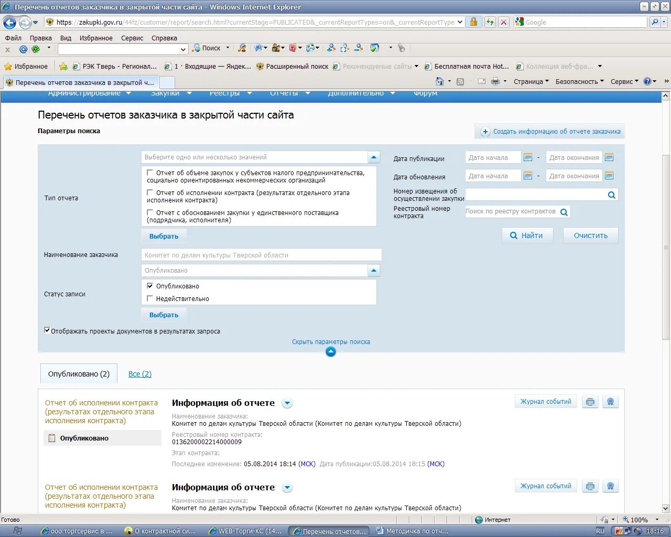The width and height of the screenshot is (671, 537).
Task: Open the toolbar search combo box dropdown
Action: 183,49
